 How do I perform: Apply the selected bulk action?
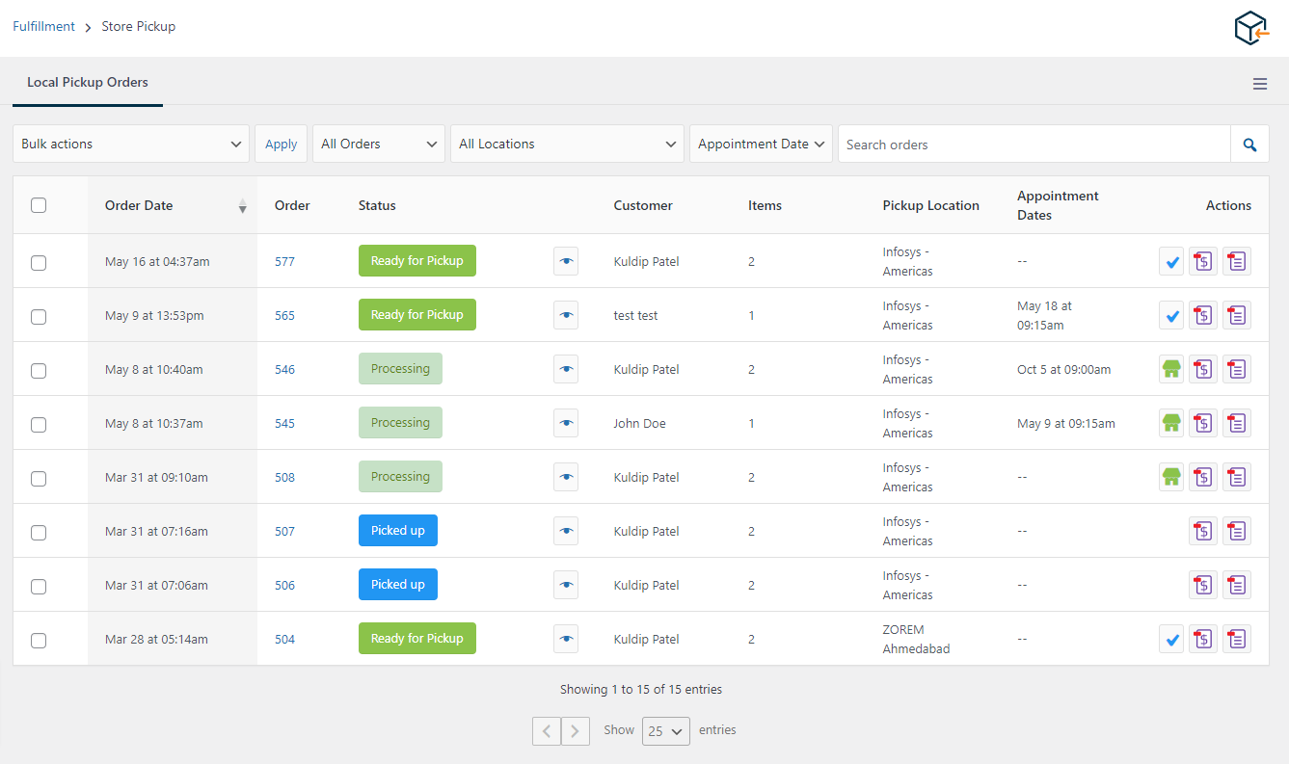click(281, 143)
